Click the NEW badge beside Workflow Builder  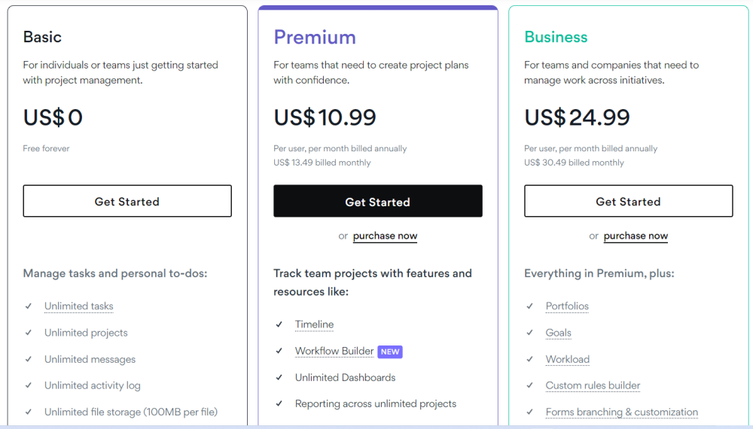[389, 351]
